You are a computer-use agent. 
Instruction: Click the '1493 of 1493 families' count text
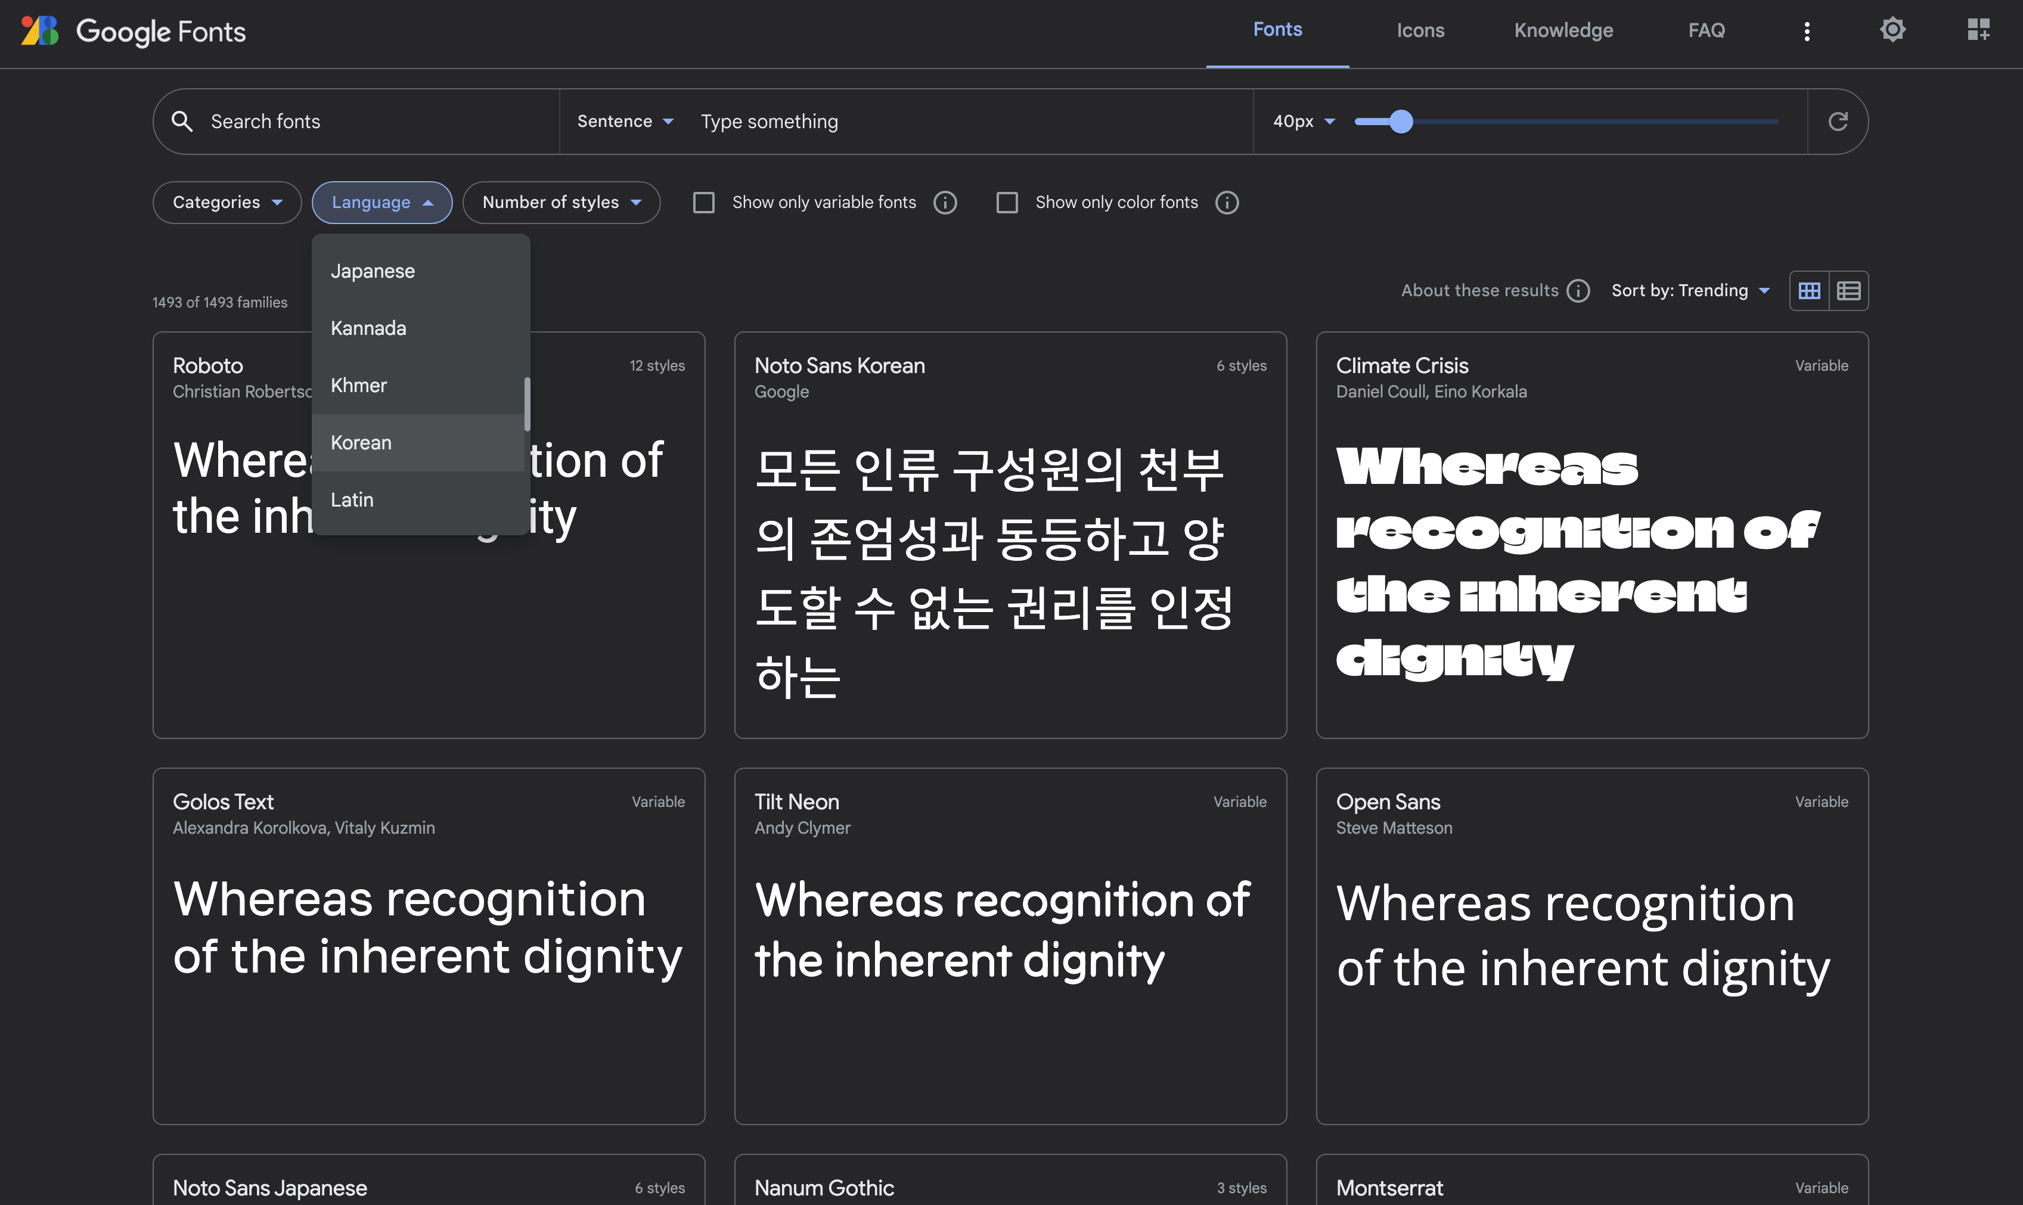[x=219, y=302]
